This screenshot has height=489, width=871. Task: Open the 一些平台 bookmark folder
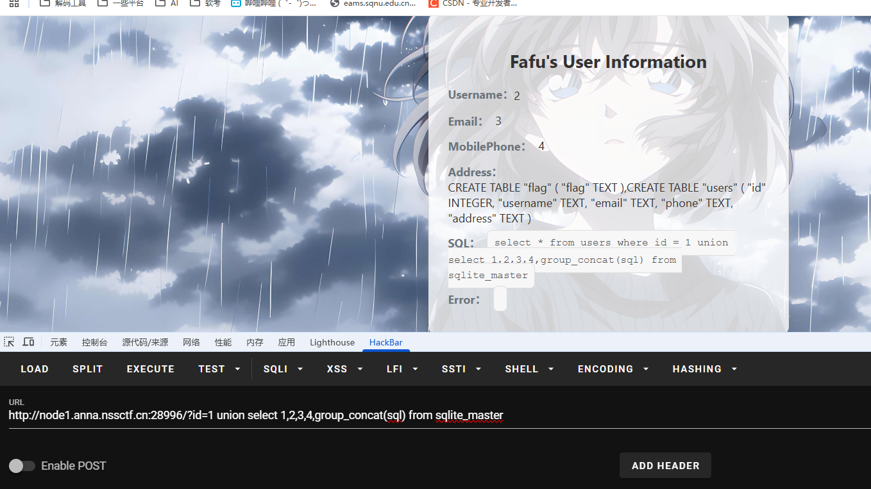[x=121, y=3]
